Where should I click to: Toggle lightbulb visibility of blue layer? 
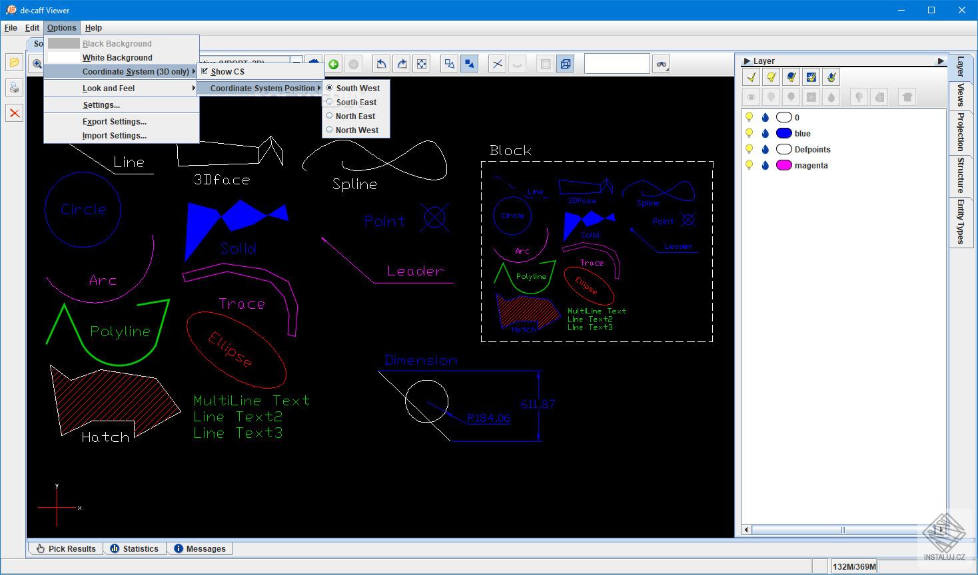point(749,133)
